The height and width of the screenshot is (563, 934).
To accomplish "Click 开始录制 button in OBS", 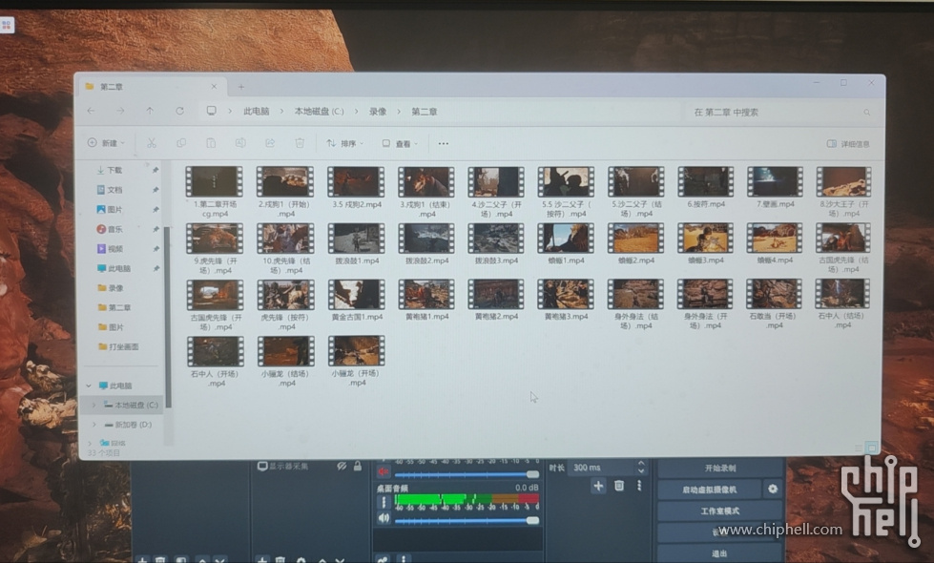I will point(720,469).
